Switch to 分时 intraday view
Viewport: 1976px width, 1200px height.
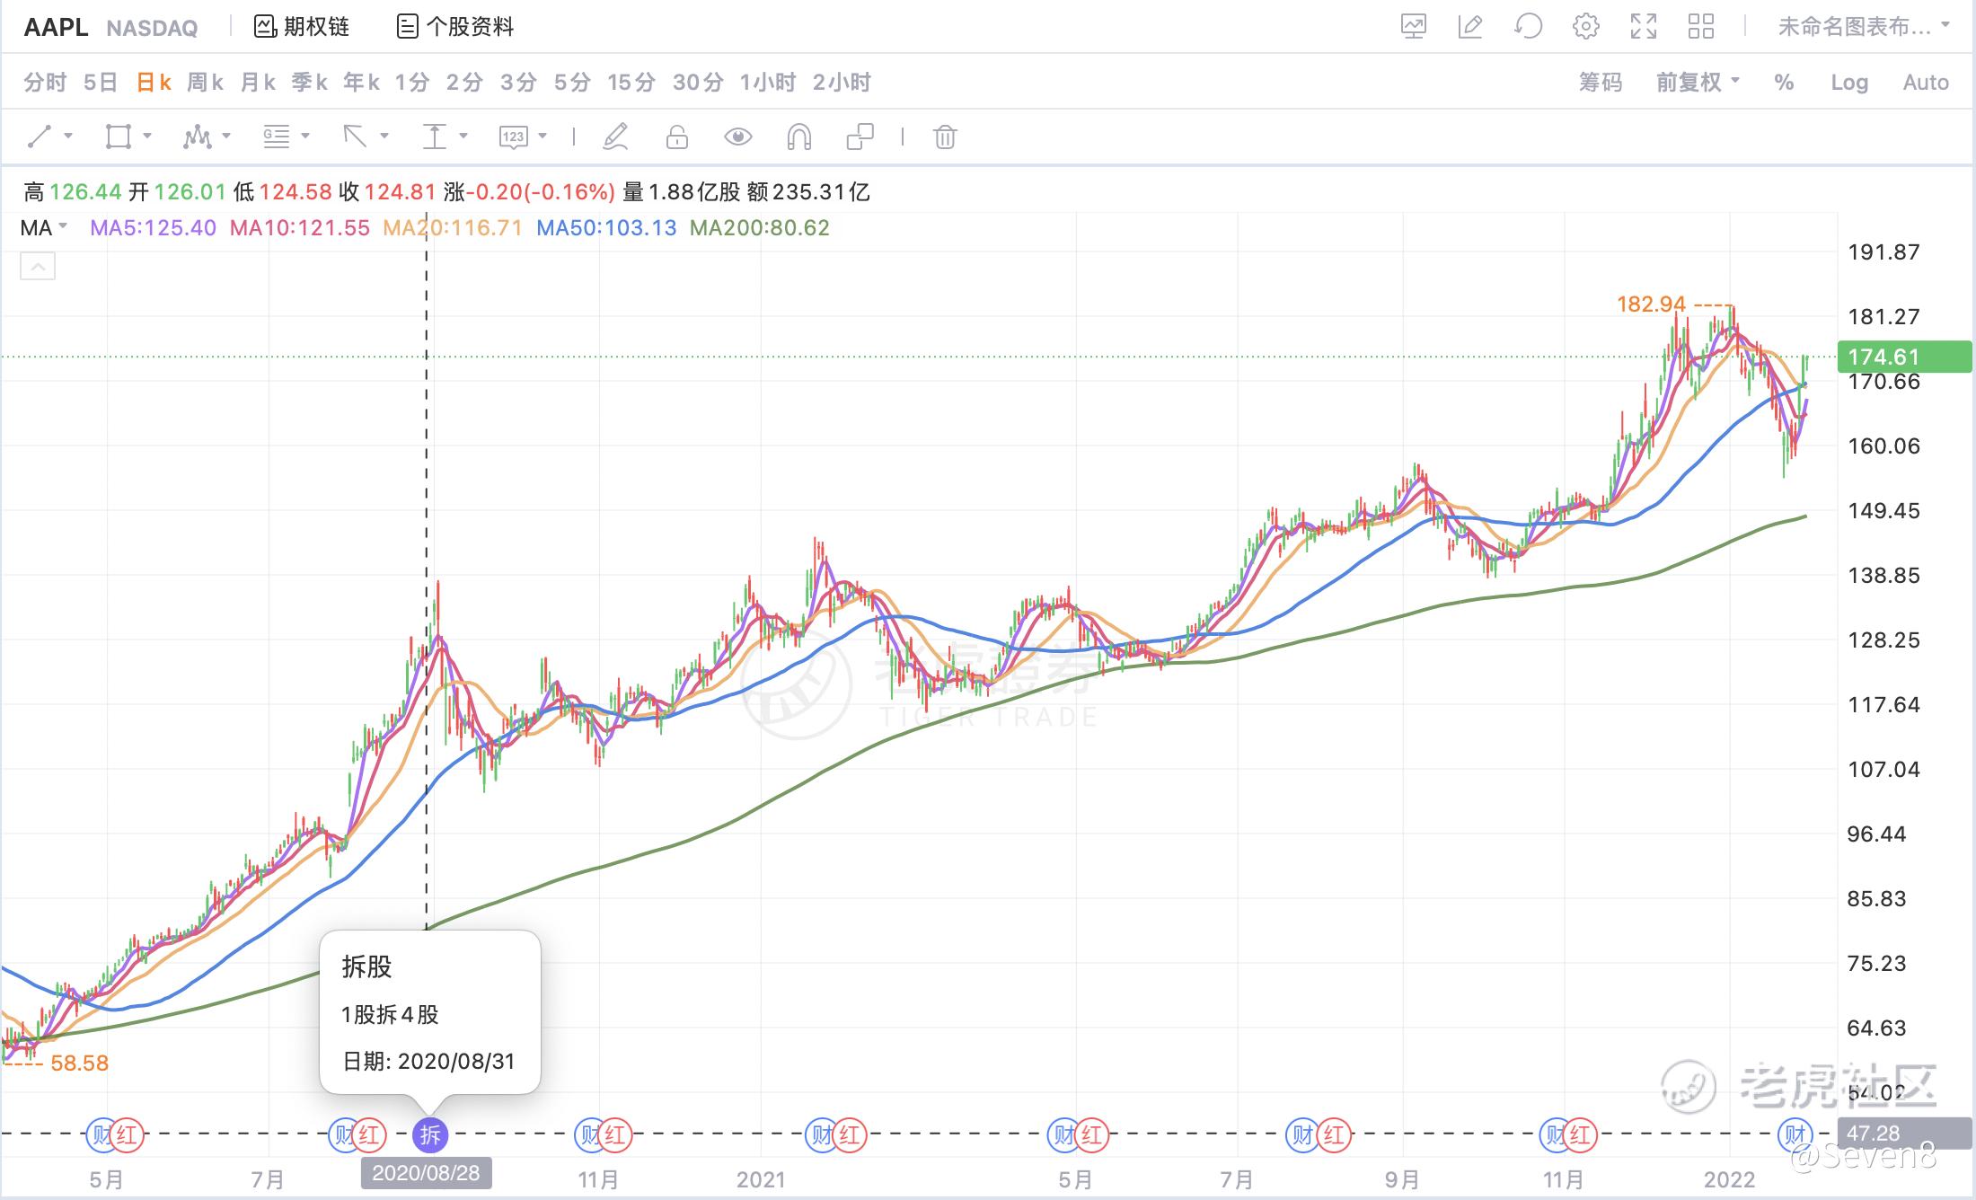click(x=45, y=83)
